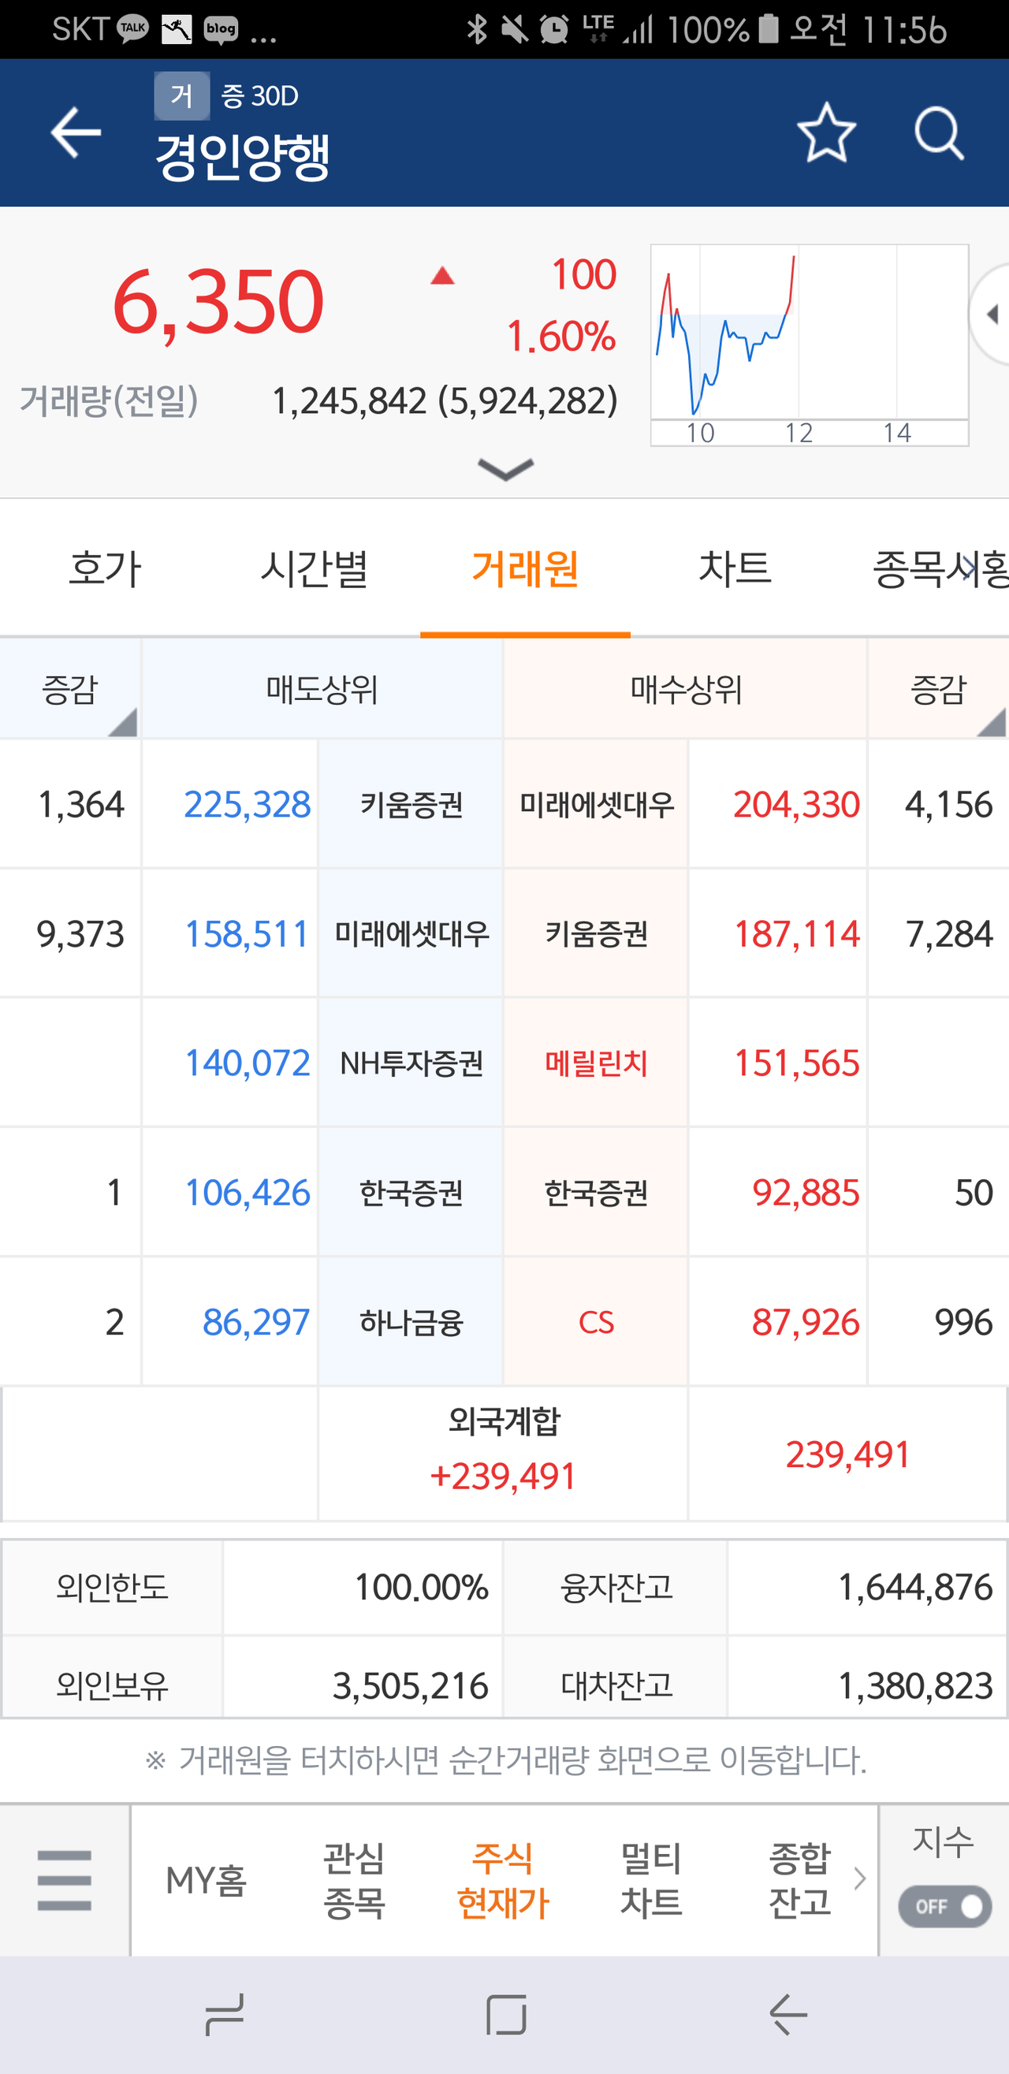Screen dimensions: 1009x2074
Task: Tap buyer 한국증권 in 매수상위
Action: (x=596, y=1193)
